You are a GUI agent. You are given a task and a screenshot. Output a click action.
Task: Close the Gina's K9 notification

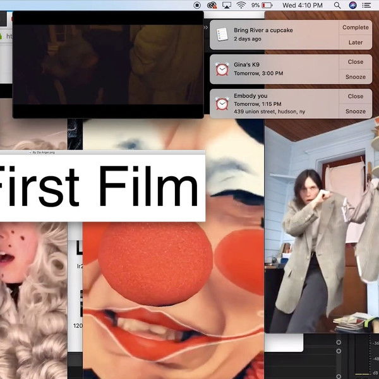355,62
